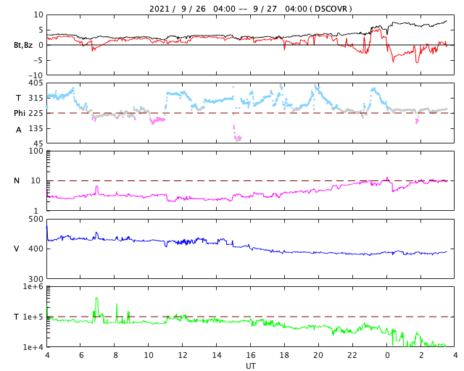The image size is (464, 371).
Task: Click the 1e+5 tick label
Action: click(x=33, y=317)
